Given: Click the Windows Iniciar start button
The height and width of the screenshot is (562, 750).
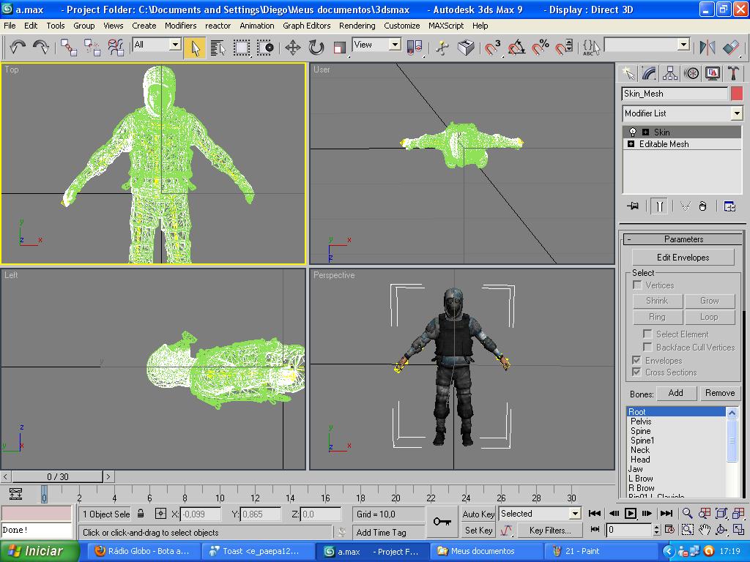Looking at the screenshot, I should [x=38, y=551].
